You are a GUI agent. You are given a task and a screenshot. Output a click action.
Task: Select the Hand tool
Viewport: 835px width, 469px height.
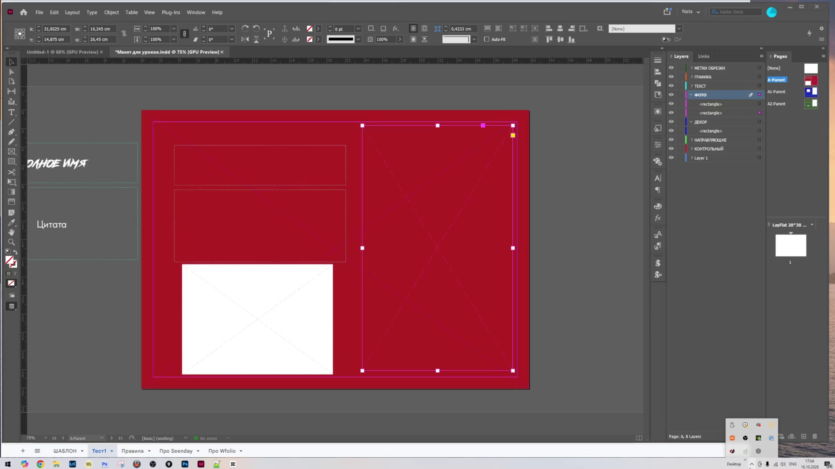click(11, 232)
